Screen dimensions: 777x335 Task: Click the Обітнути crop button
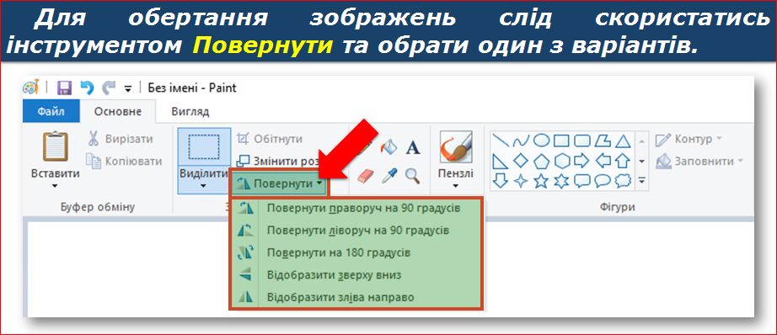point(270,139)
